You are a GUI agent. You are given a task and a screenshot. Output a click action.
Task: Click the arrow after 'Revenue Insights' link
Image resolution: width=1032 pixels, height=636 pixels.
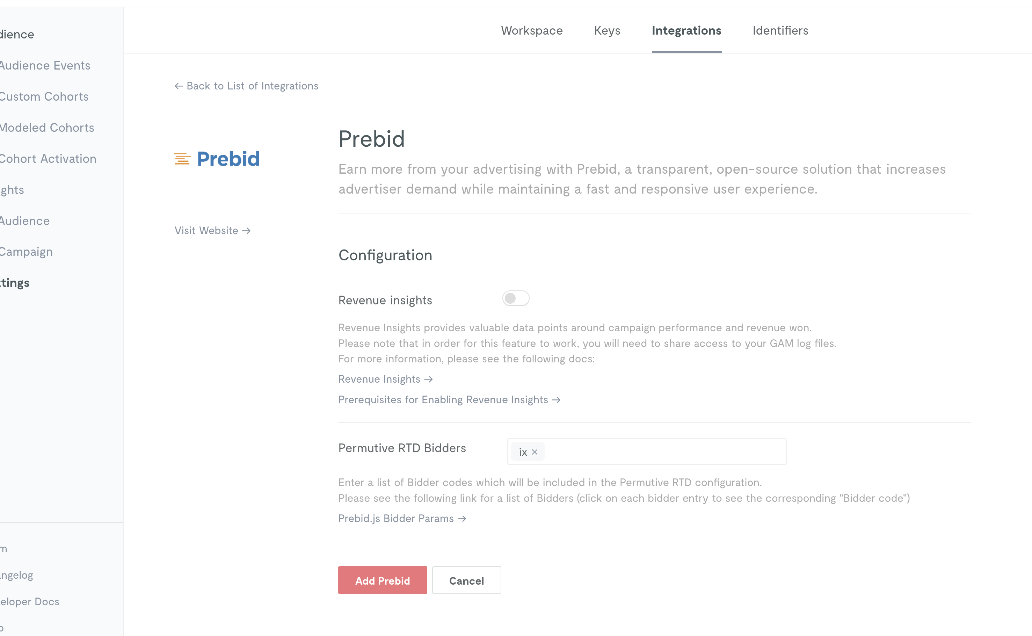pyautogui.click(x=429, y=379)
